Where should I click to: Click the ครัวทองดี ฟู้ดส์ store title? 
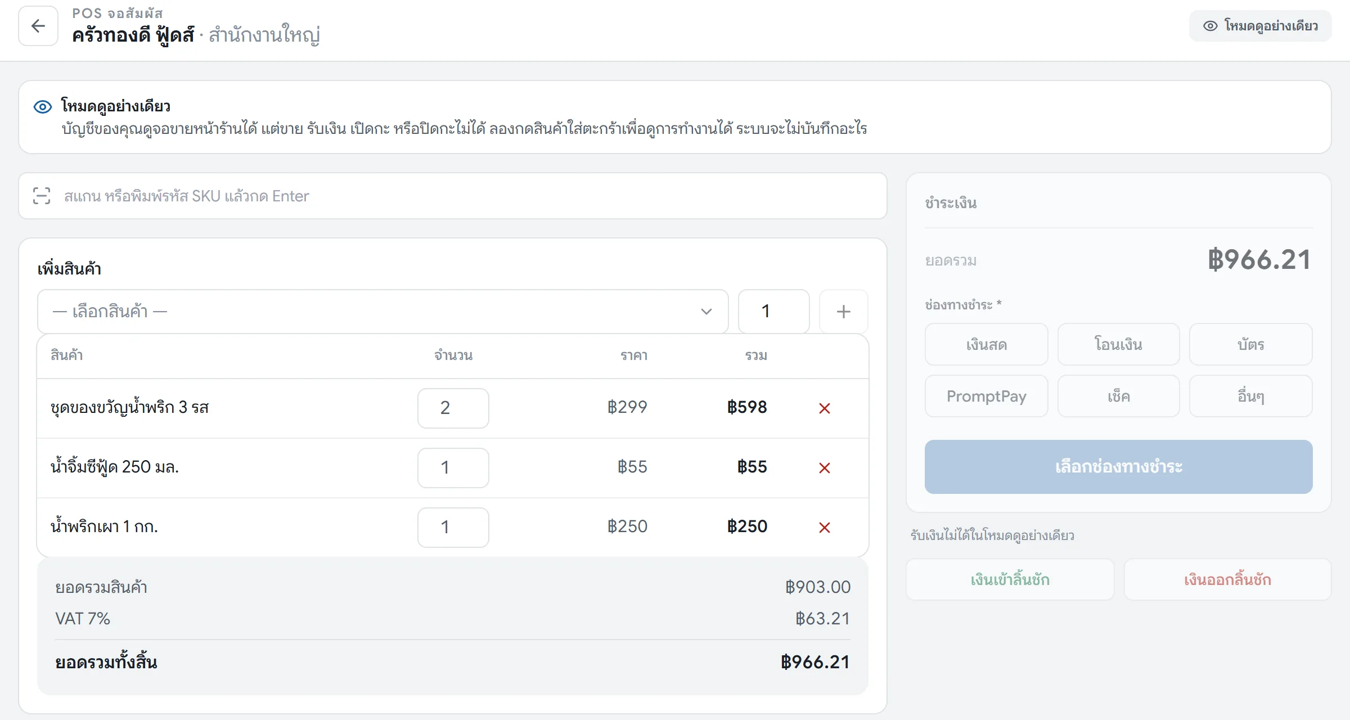click(x=133, y=35)
